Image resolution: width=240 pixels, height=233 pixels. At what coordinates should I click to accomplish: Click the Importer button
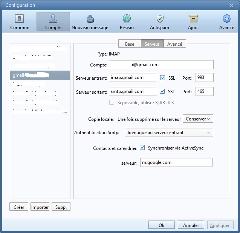click(x=40, y=207)
